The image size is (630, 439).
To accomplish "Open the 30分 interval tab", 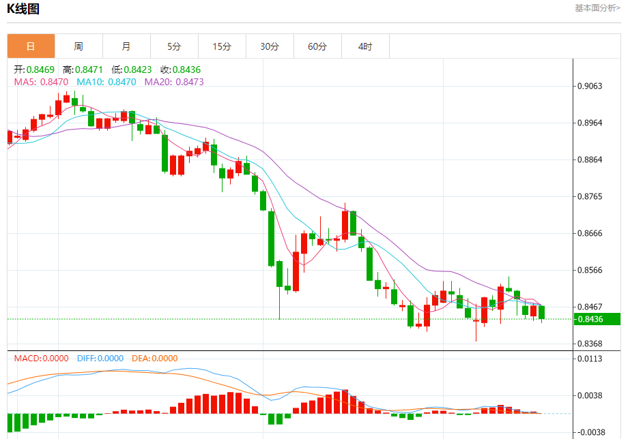I will 270,46.
